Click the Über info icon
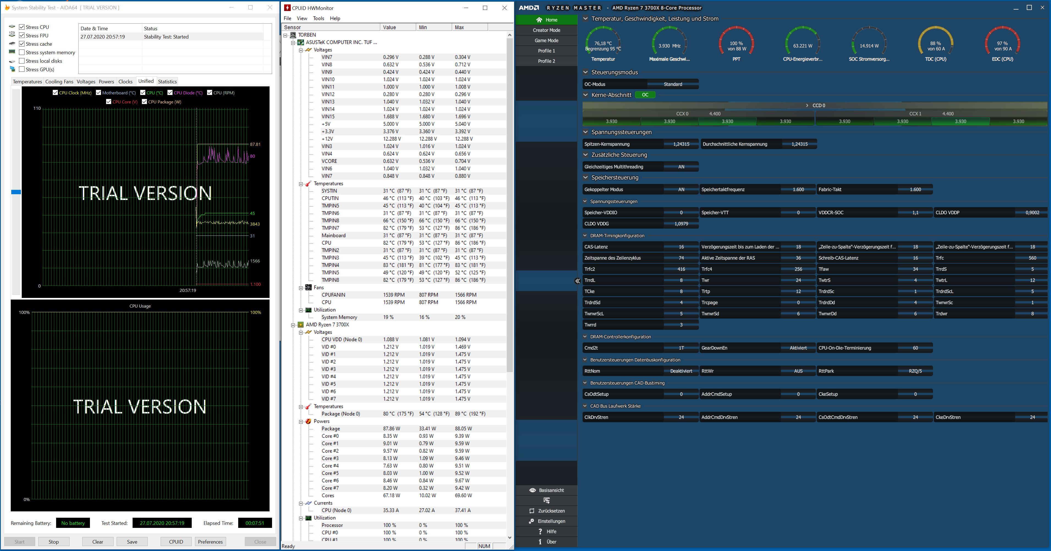Viewport: 1051px width, 551px height. [540, 542]
